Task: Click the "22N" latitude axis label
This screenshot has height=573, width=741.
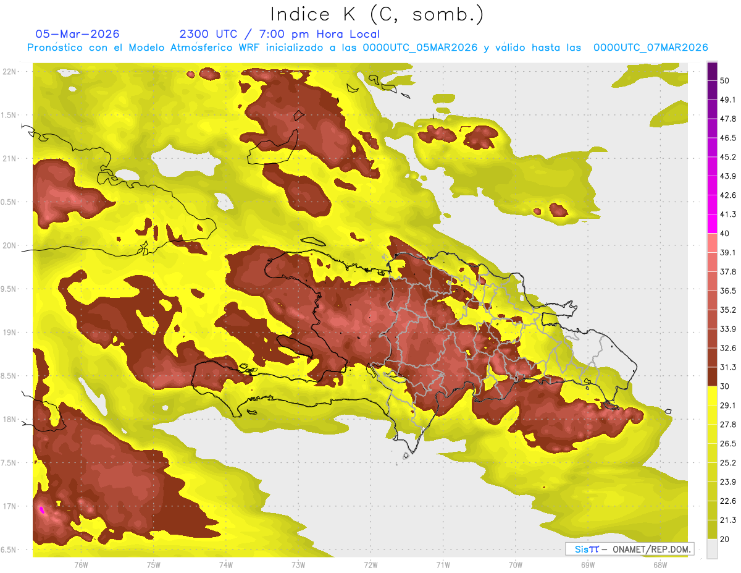Action: click(x=9, y=71)
